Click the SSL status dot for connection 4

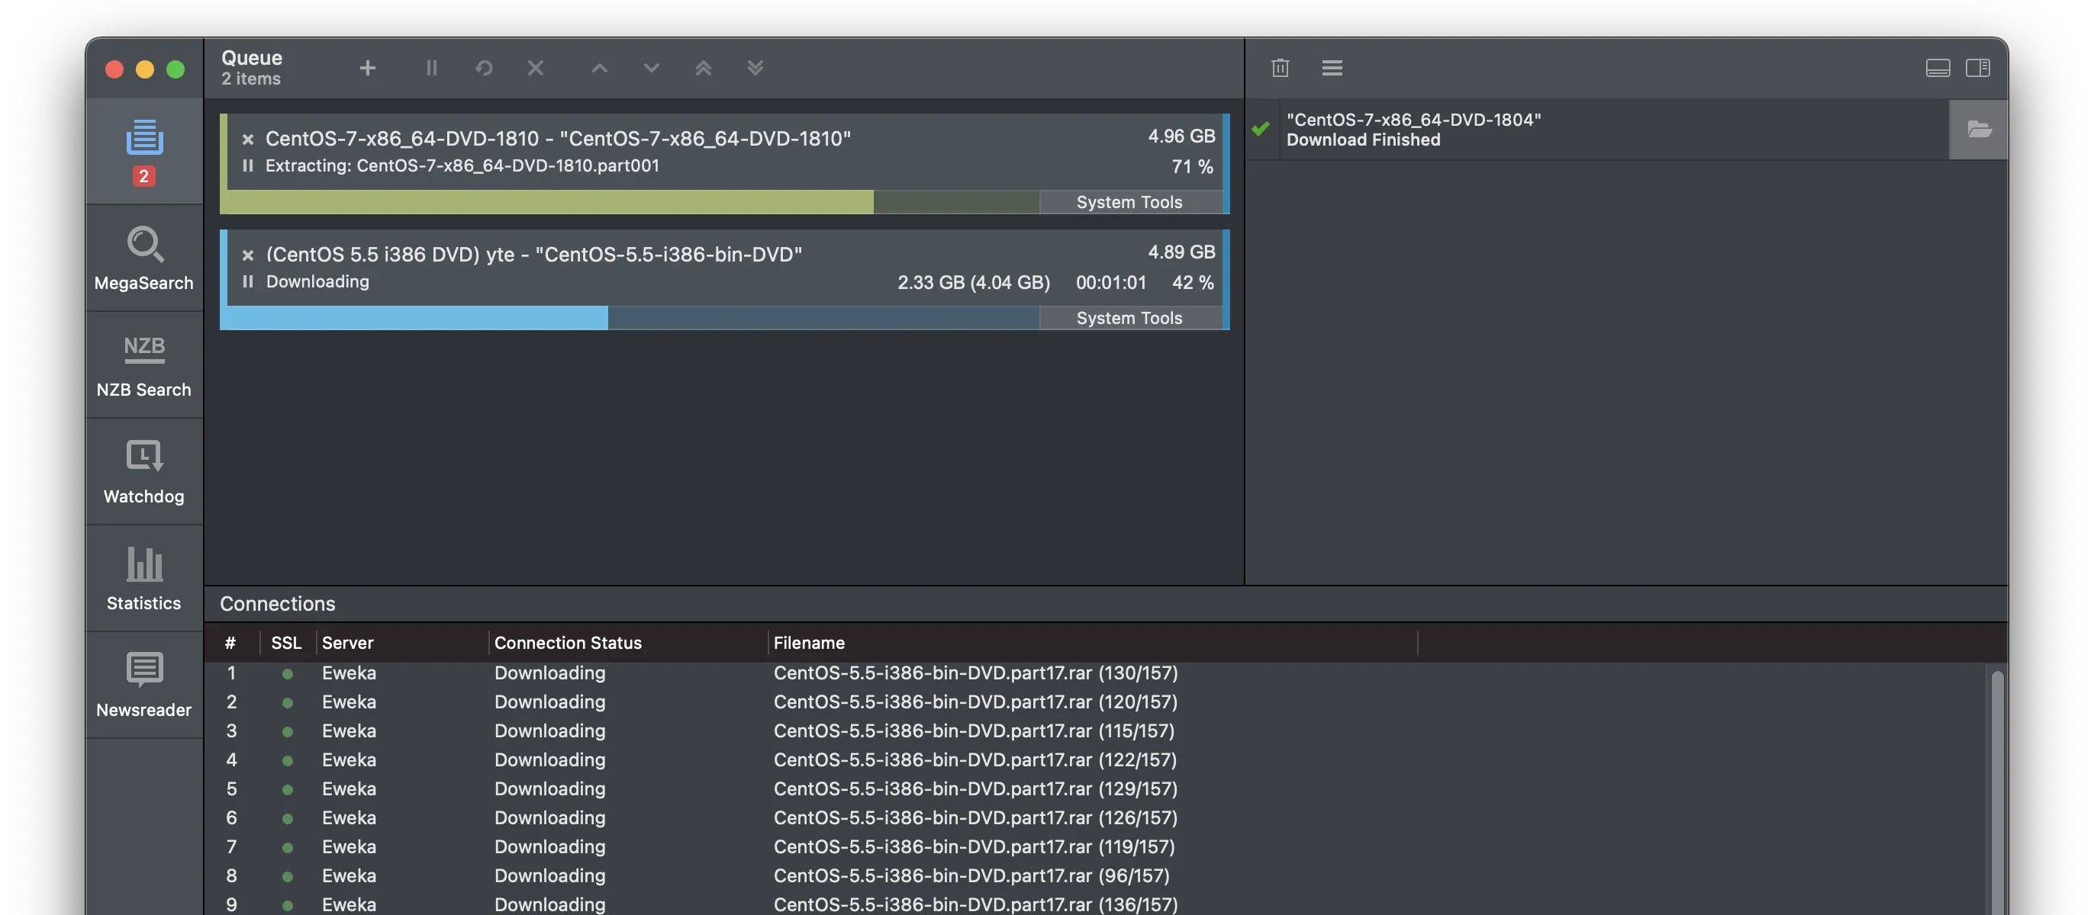287,761
